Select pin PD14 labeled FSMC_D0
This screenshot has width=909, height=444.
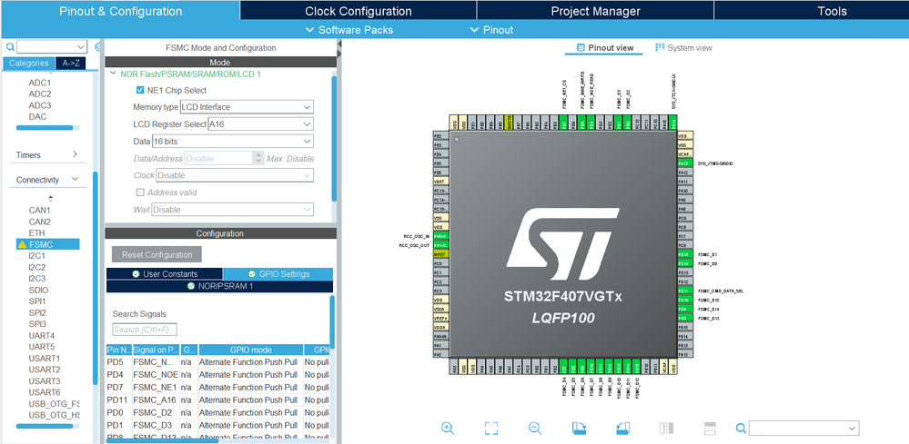click(x=685, y=263)
